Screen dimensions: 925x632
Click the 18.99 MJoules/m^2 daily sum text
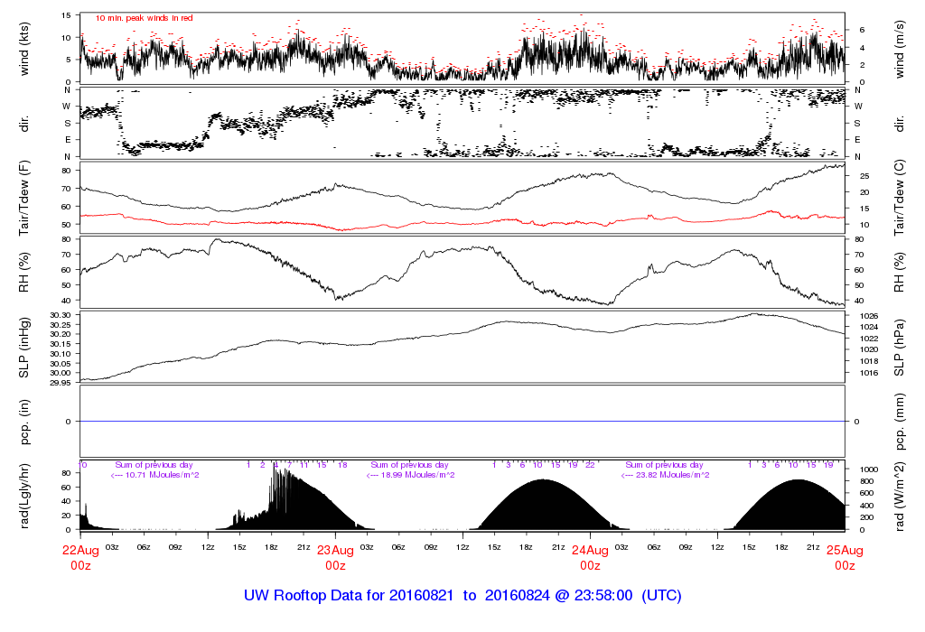[410, 475]
